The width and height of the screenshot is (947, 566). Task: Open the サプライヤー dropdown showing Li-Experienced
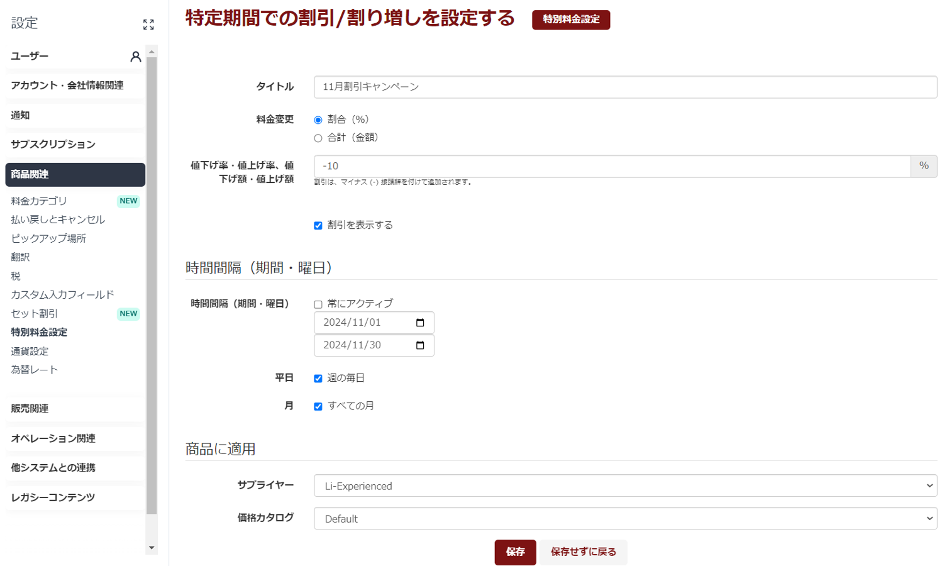[x=625, y=486]
